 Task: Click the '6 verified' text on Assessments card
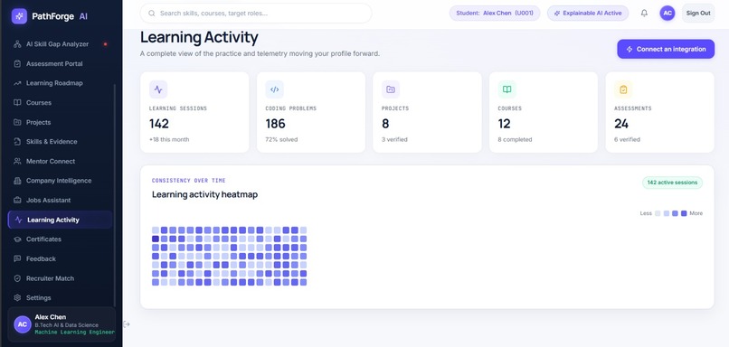click(x=627, y=139)
